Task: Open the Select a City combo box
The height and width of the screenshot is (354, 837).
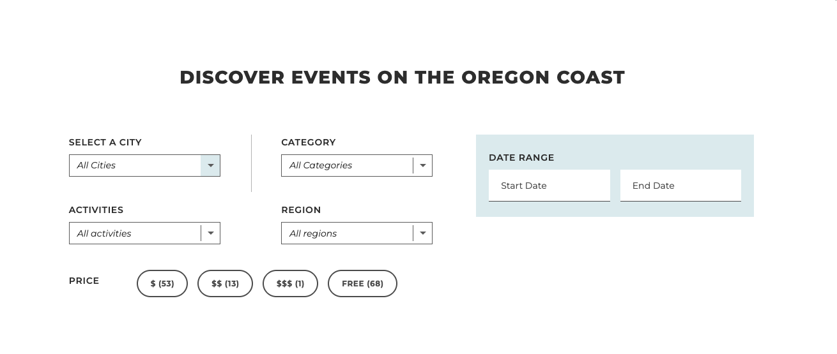Action: 135,166
